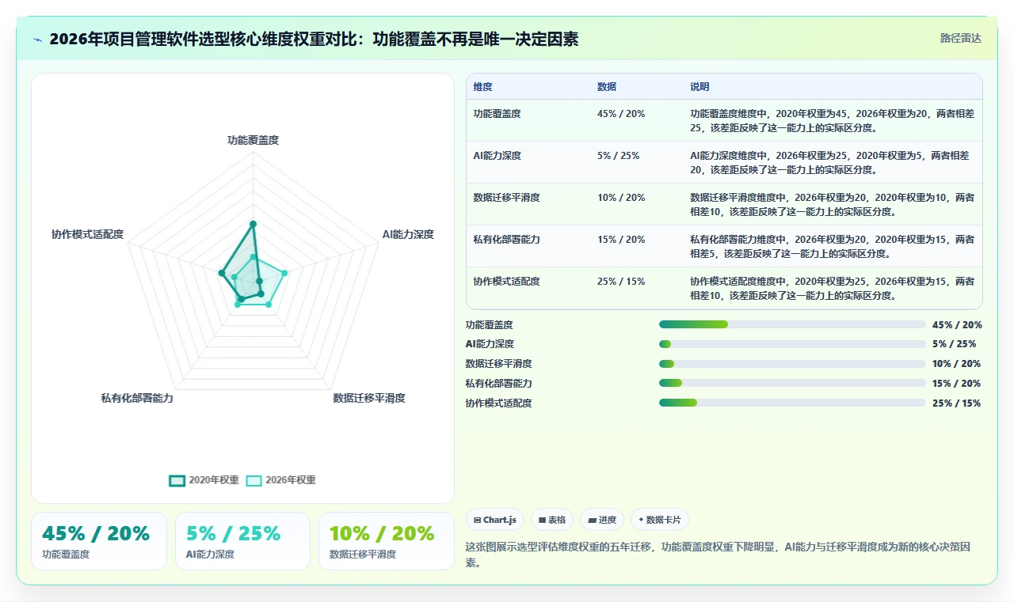The height and width of the screenshot is (602, 1014).
Task: Click the 45% / 20% table cell
Action: pyautogui.click(x=621, y=114)
